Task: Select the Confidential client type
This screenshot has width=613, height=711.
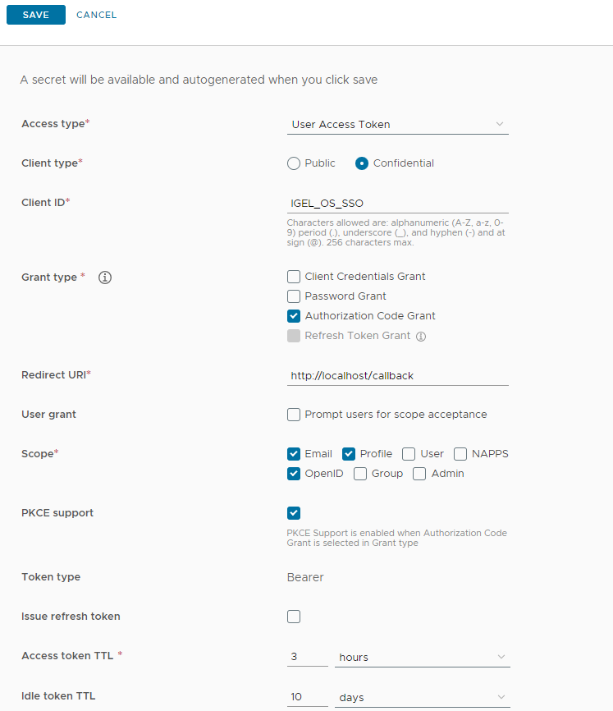Action: click(362, 163)
